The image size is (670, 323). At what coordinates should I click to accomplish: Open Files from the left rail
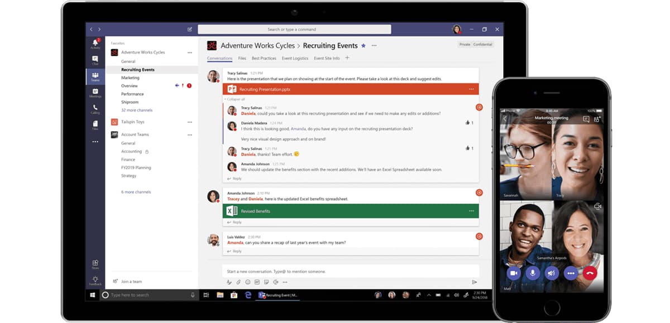click(x=95, y=124)
